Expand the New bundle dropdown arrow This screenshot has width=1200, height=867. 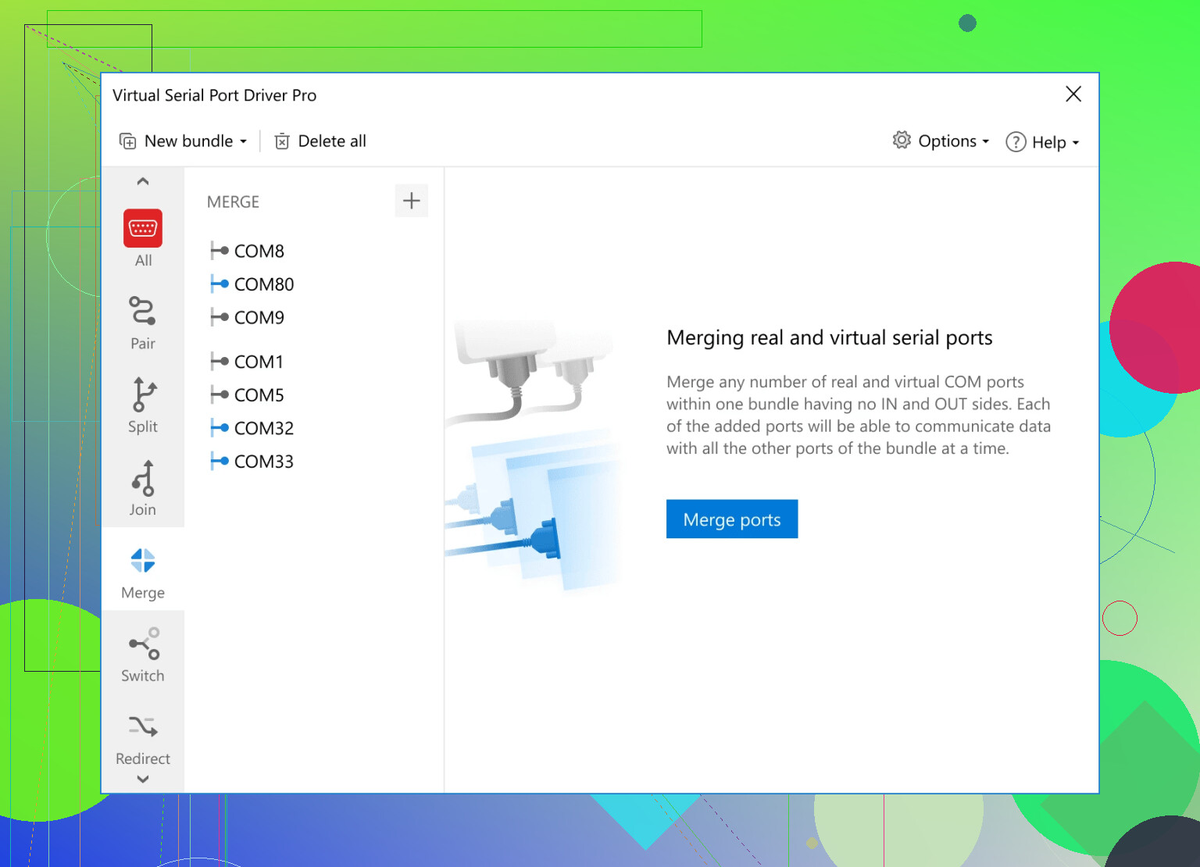point(245,141)
